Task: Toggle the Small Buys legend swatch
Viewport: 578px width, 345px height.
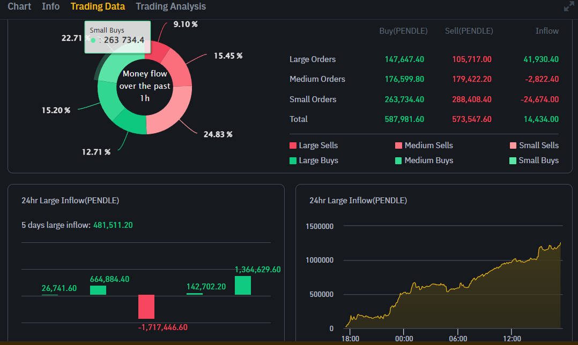Action: (513, 160)
